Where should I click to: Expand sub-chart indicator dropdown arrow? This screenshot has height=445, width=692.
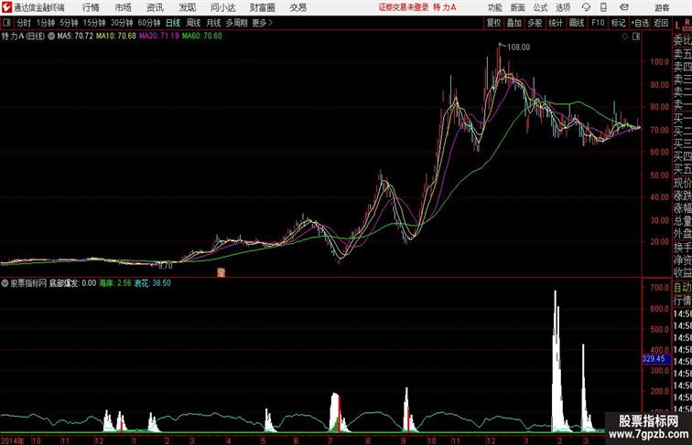click(x=5, y=283)
